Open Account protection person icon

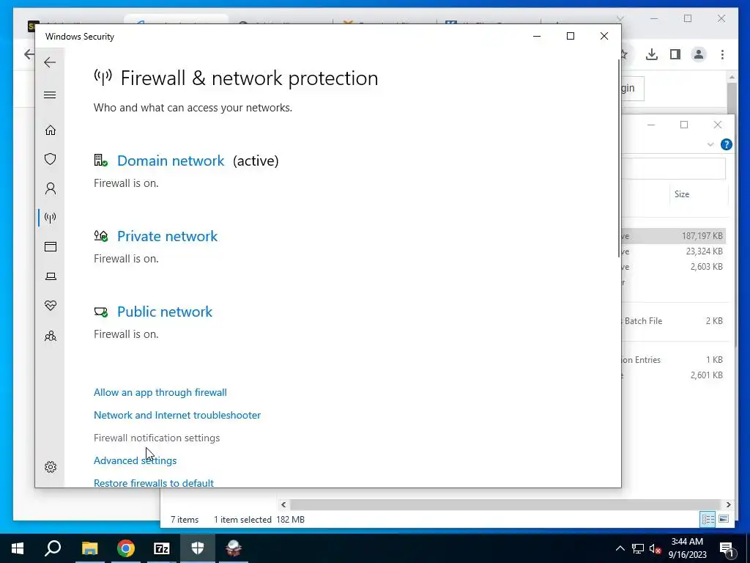tap(51, 188)
